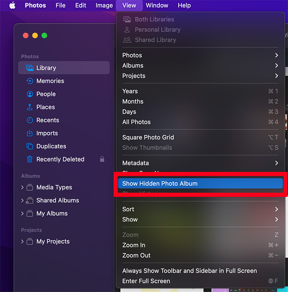Click the Media Types folder icon
The height and width of the screenshot is (292, 288).
pyautogui.click(x=30, y=187)
